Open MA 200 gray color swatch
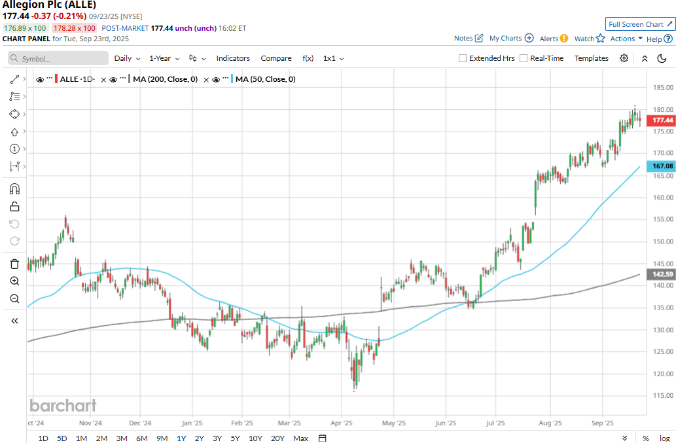676x443 pixels. 129,79
